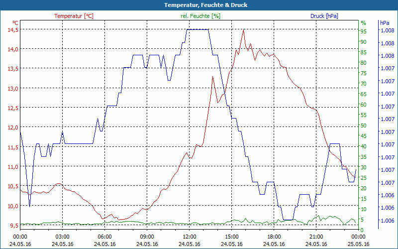Viewport: 398px width, 249px height.
Task: Click the 95 humidity axis value
Action: 364,31
